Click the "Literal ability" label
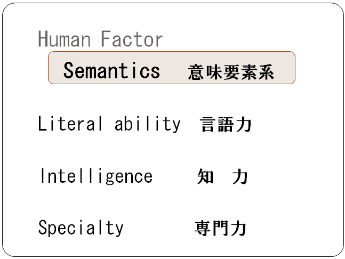Image resolution: width=345 pixels, height=259 pixels. point(109,124)
